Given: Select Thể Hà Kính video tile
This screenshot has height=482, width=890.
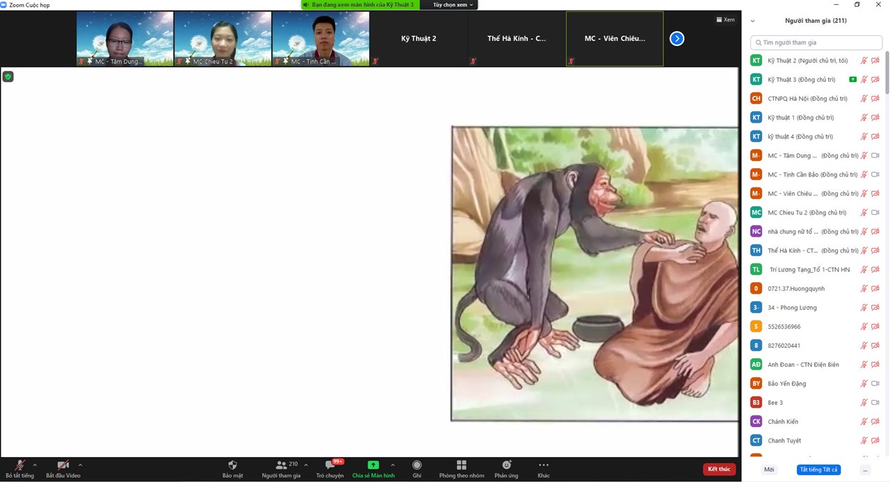Looking at the screenshot, I should (517, 39).
